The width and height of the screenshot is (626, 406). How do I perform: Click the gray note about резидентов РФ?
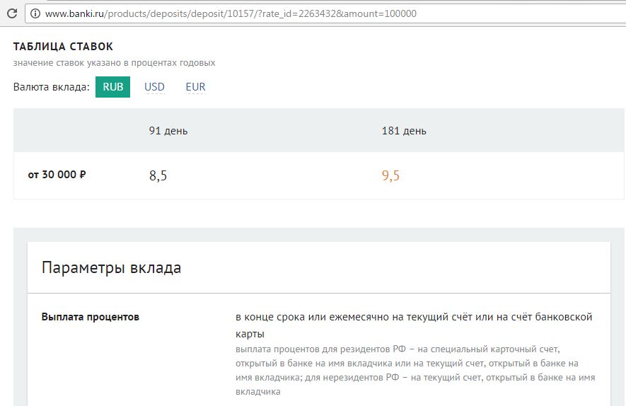coord(415,370)
